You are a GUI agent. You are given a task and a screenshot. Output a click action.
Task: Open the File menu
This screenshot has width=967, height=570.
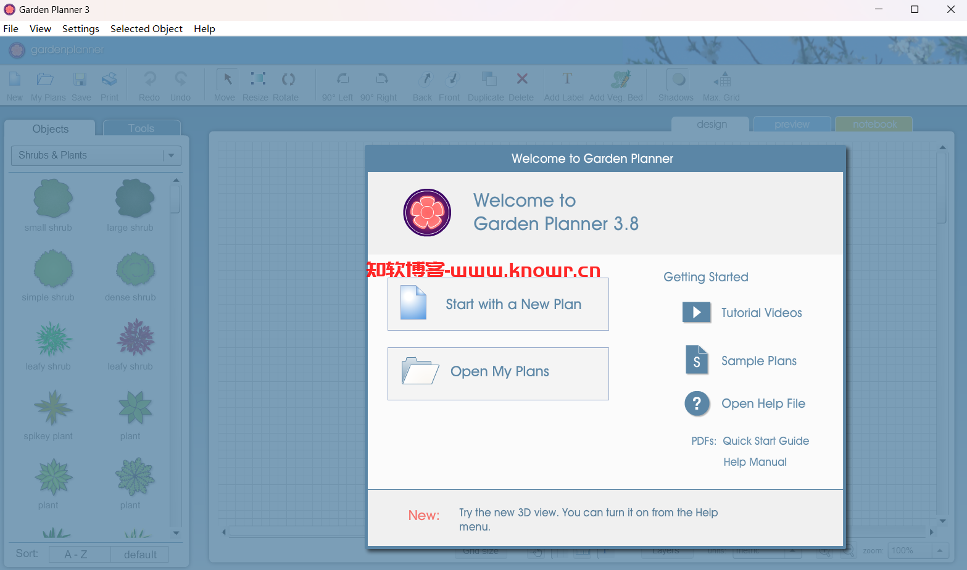[x=11, y=28]
